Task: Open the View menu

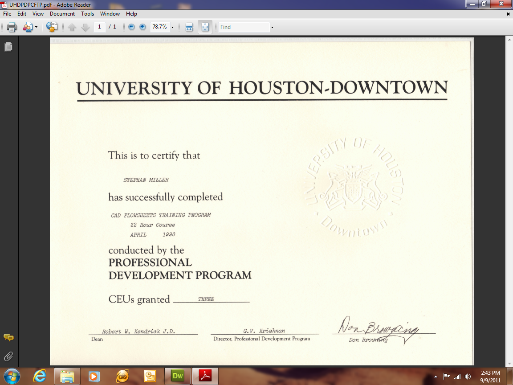Action: [x=38, y=14]
